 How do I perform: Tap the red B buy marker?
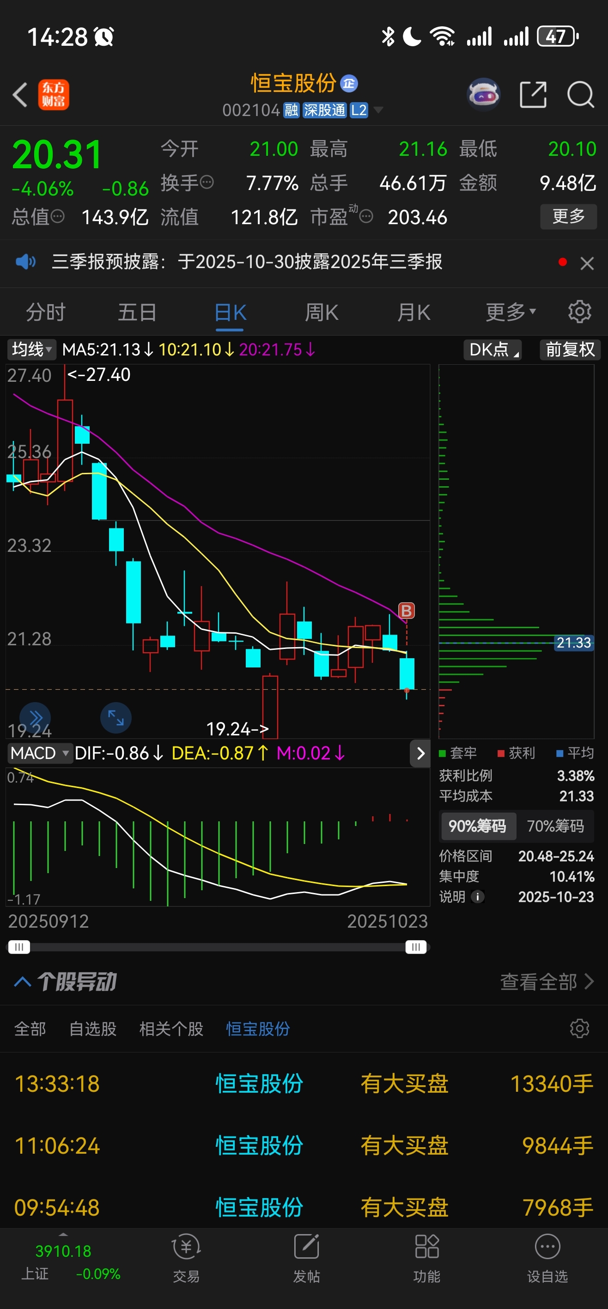pyautogui.click(x=407, y=610)
